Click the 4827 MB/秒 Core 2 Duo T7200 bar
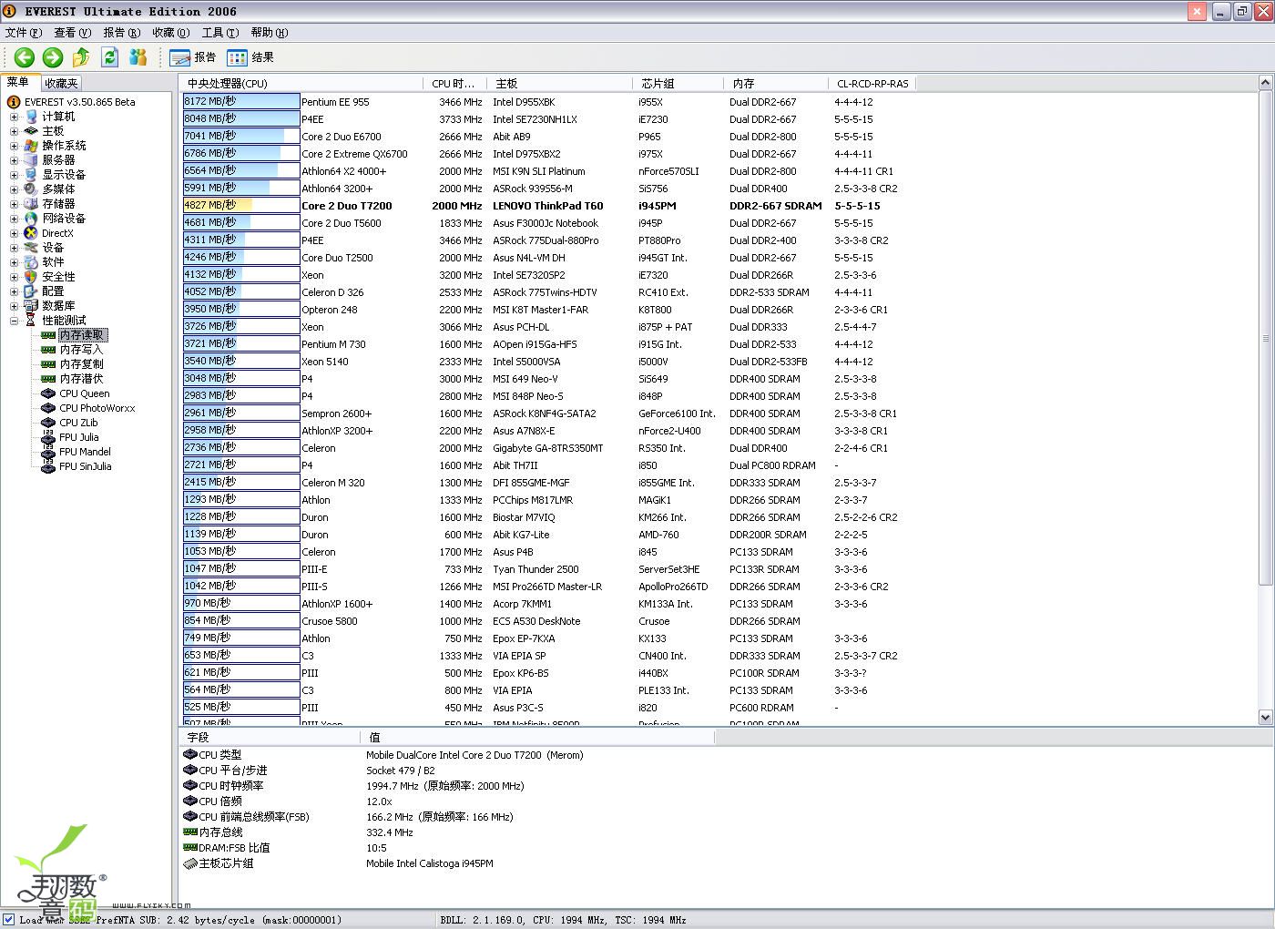The height and width of the screenshot is (929, 1275). [241, 205]
